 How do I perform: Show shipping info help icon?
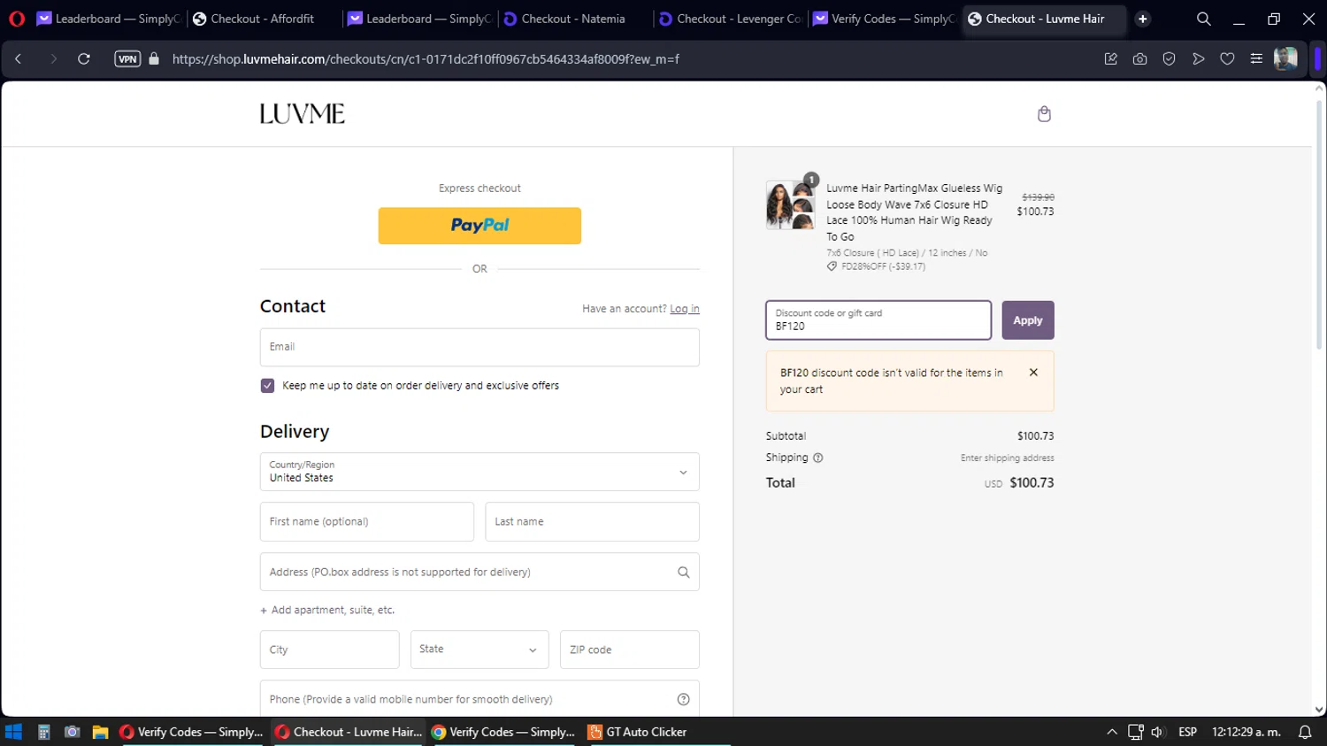point(818,458)
